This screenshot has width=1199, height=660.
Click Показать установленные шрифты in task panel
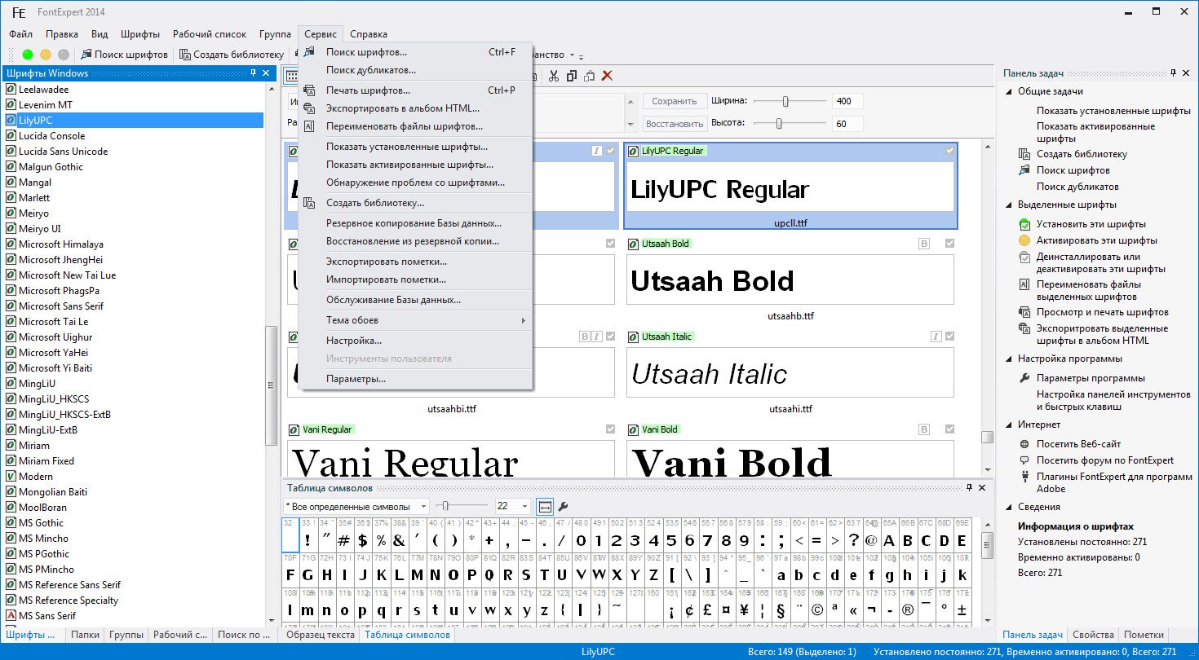pos(1113,110)
